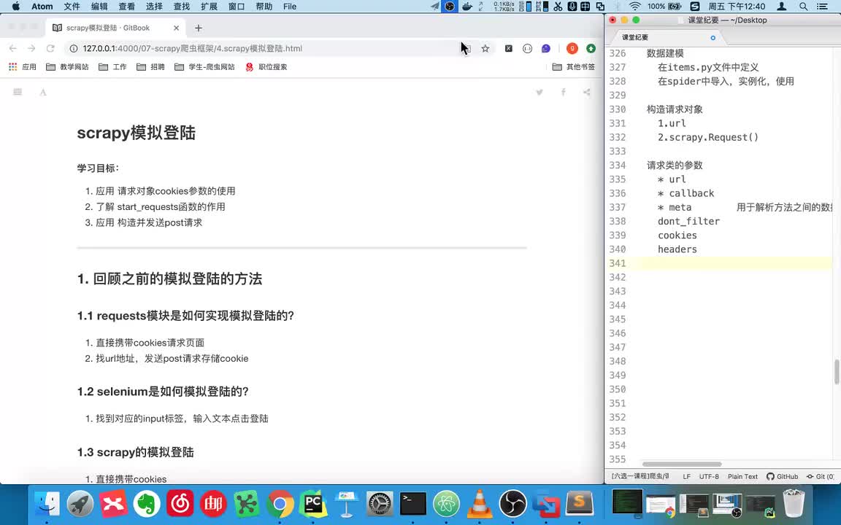Open the 窗口 menu
841x525 pixels.
[x=237, y=7]
